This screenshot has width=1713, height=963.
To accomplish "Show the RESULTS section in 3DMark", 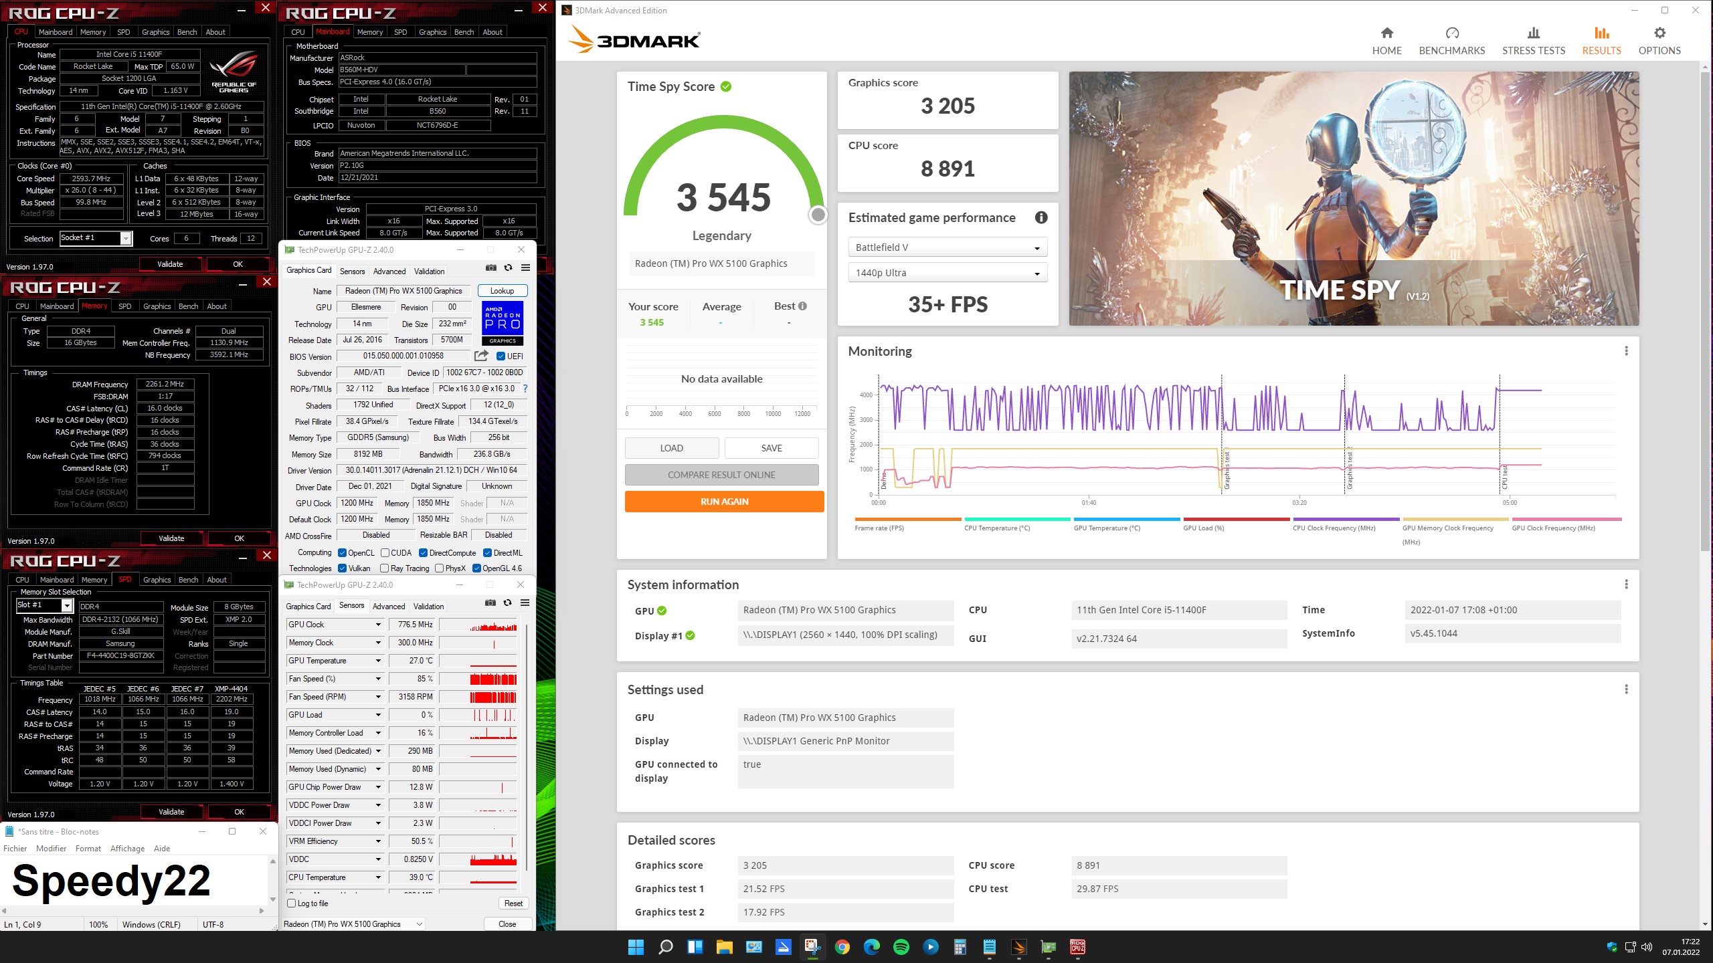I will [1601, 41].
